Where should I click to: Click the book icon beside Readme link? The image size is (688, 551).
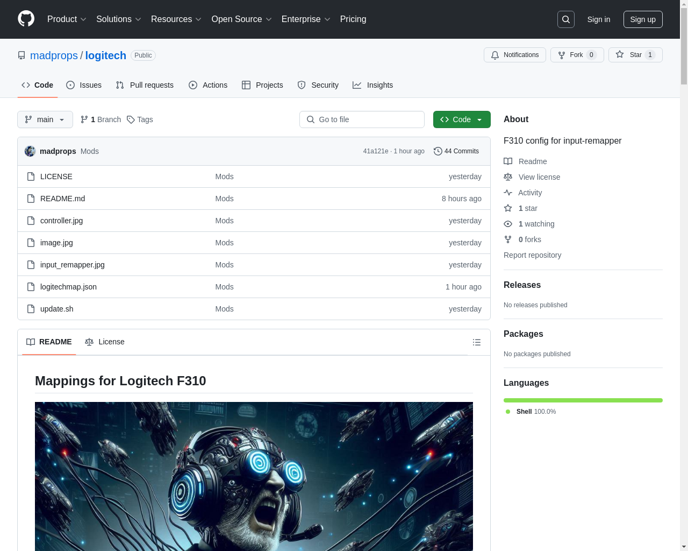[x=508, y=161]
